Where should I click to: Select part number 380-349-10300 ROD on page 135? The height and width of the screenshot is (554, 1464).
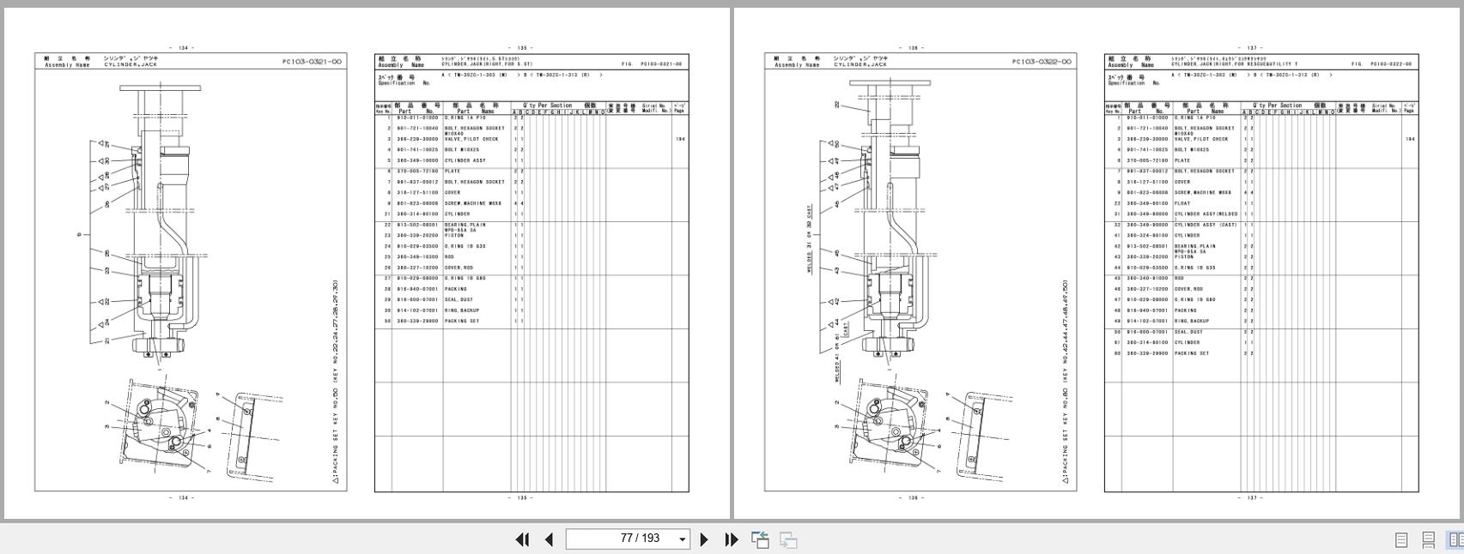click(416, 257)
